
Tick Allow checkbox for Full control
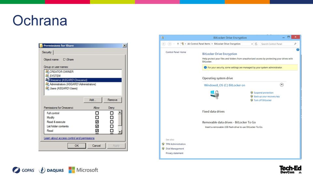click(97, 113)
